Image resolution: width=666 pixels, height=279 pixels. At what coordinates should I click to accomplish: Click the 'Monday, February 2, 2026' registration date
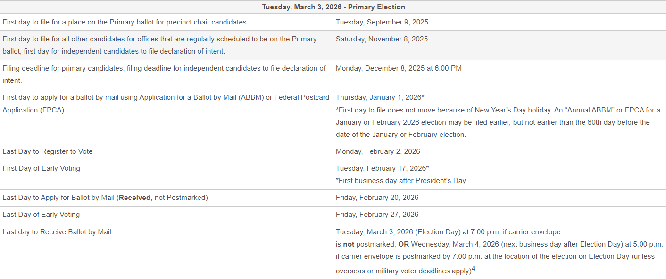[x=378, y=151]
